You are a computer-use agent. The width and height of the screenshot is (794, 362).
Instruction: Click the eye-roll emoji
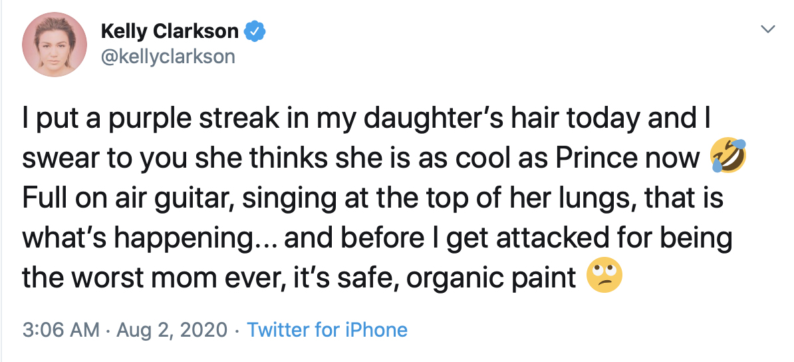point(604,278)
